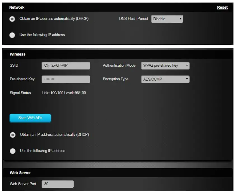Click the 'DNS Flush Period' label
236x194 pixels.
(x=134, y=18)
